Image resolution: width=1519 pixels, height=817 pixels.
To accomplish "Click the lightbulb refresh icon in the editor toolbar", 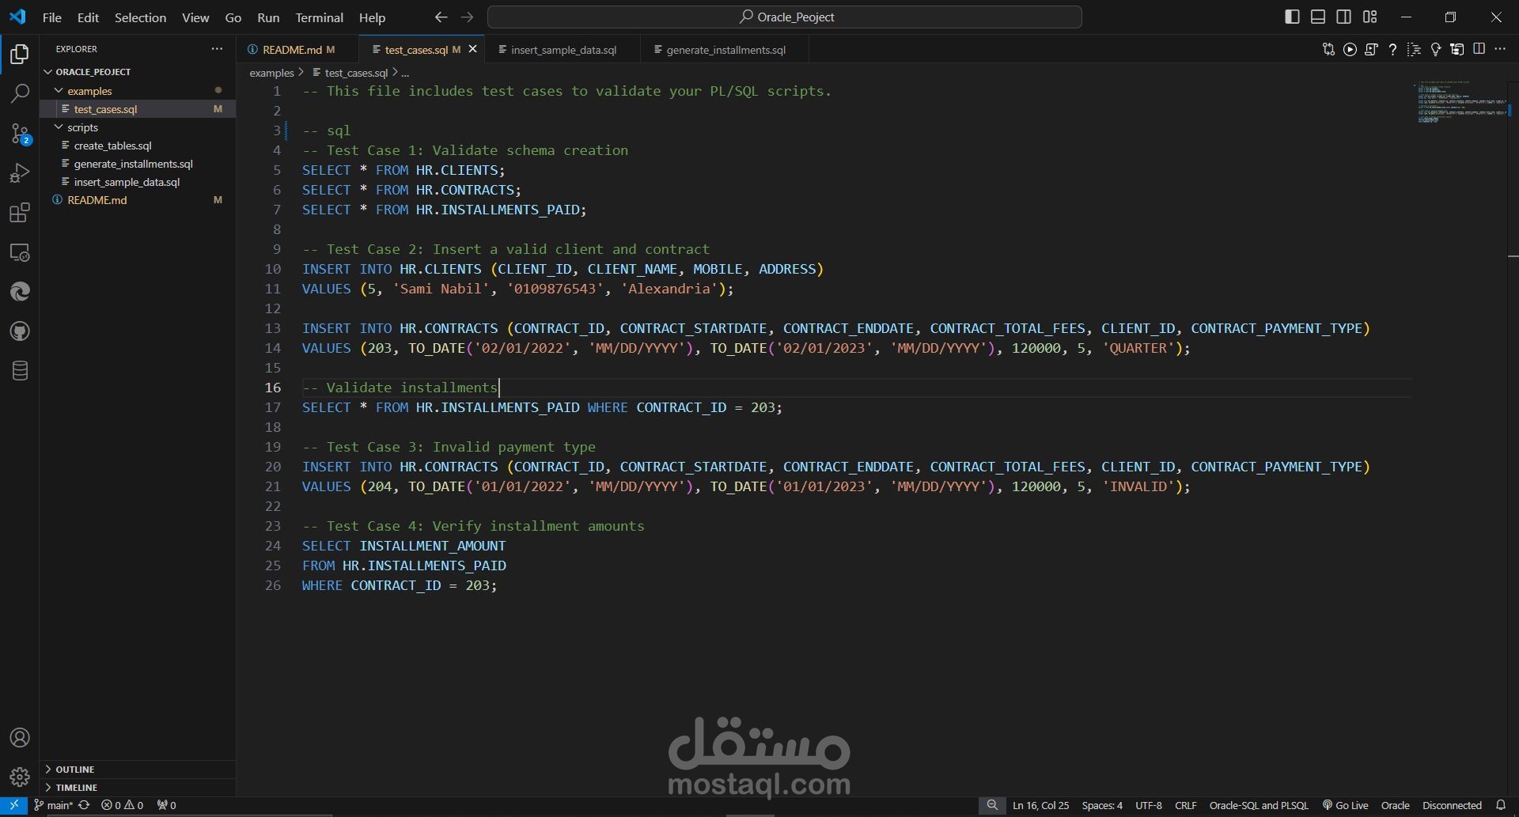I will pyautogui.click(x=1435, y=49).
